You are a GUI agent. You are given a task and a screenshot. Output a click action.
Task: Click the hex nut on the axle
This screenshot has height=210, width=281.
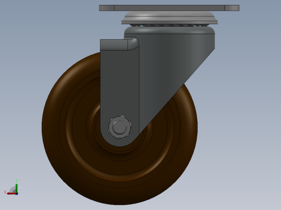119,127
